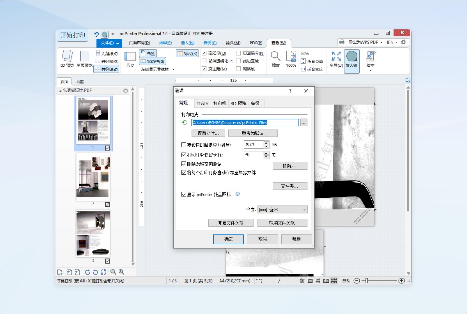The height and width of the screenshot is (314, 467).
Task: Enable the 页面编号(N) checkbox
Action: pyautogui.click(x=238, y=53)
